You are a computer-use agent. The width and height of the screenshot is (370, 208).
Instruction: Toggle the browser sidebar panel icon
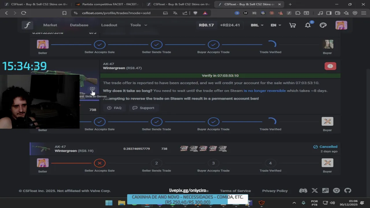329,13
